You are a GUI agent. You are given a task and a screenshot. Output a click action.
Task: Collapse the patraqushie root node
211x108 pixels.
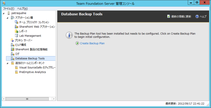pyautogui.click(x=3, y=13)
